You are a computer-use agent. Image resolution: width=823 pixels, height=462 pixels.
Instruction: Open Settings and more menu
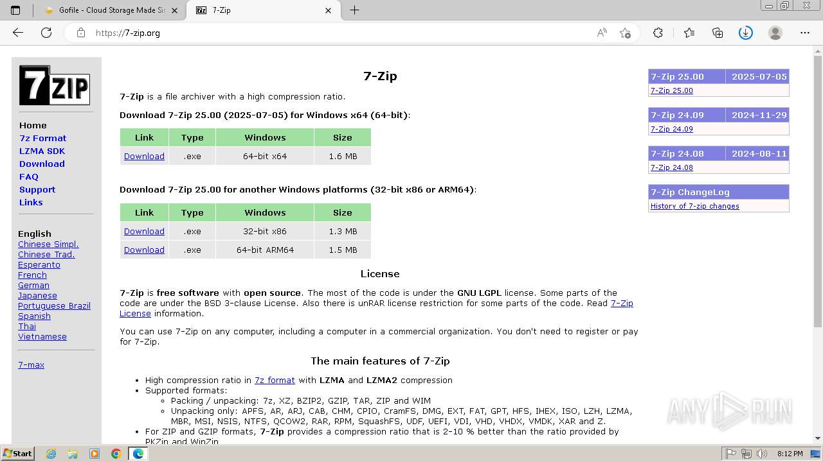point(805,33)
